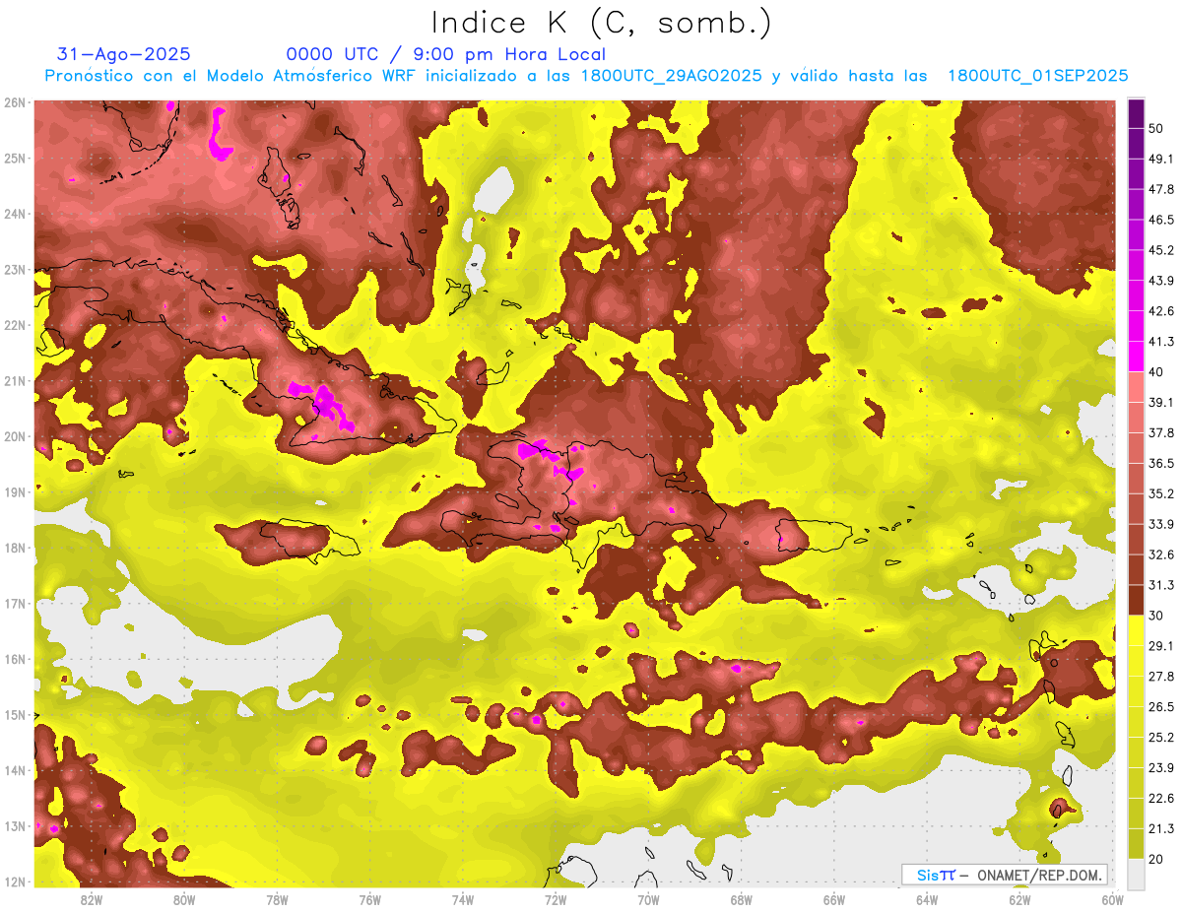Click the "19N" latitude label
This screenshot has height=913, width=1182.
[15, 491]
